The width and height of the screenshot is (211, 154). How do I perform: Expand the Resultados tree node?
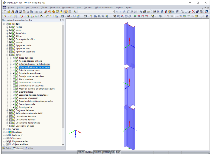pos(4,132)
